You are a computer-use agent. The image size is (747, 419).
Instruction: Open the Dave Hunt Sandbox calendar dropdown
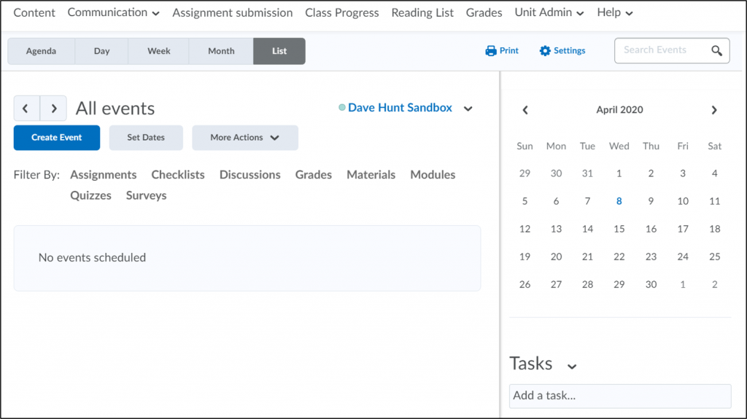coord(468,109)
